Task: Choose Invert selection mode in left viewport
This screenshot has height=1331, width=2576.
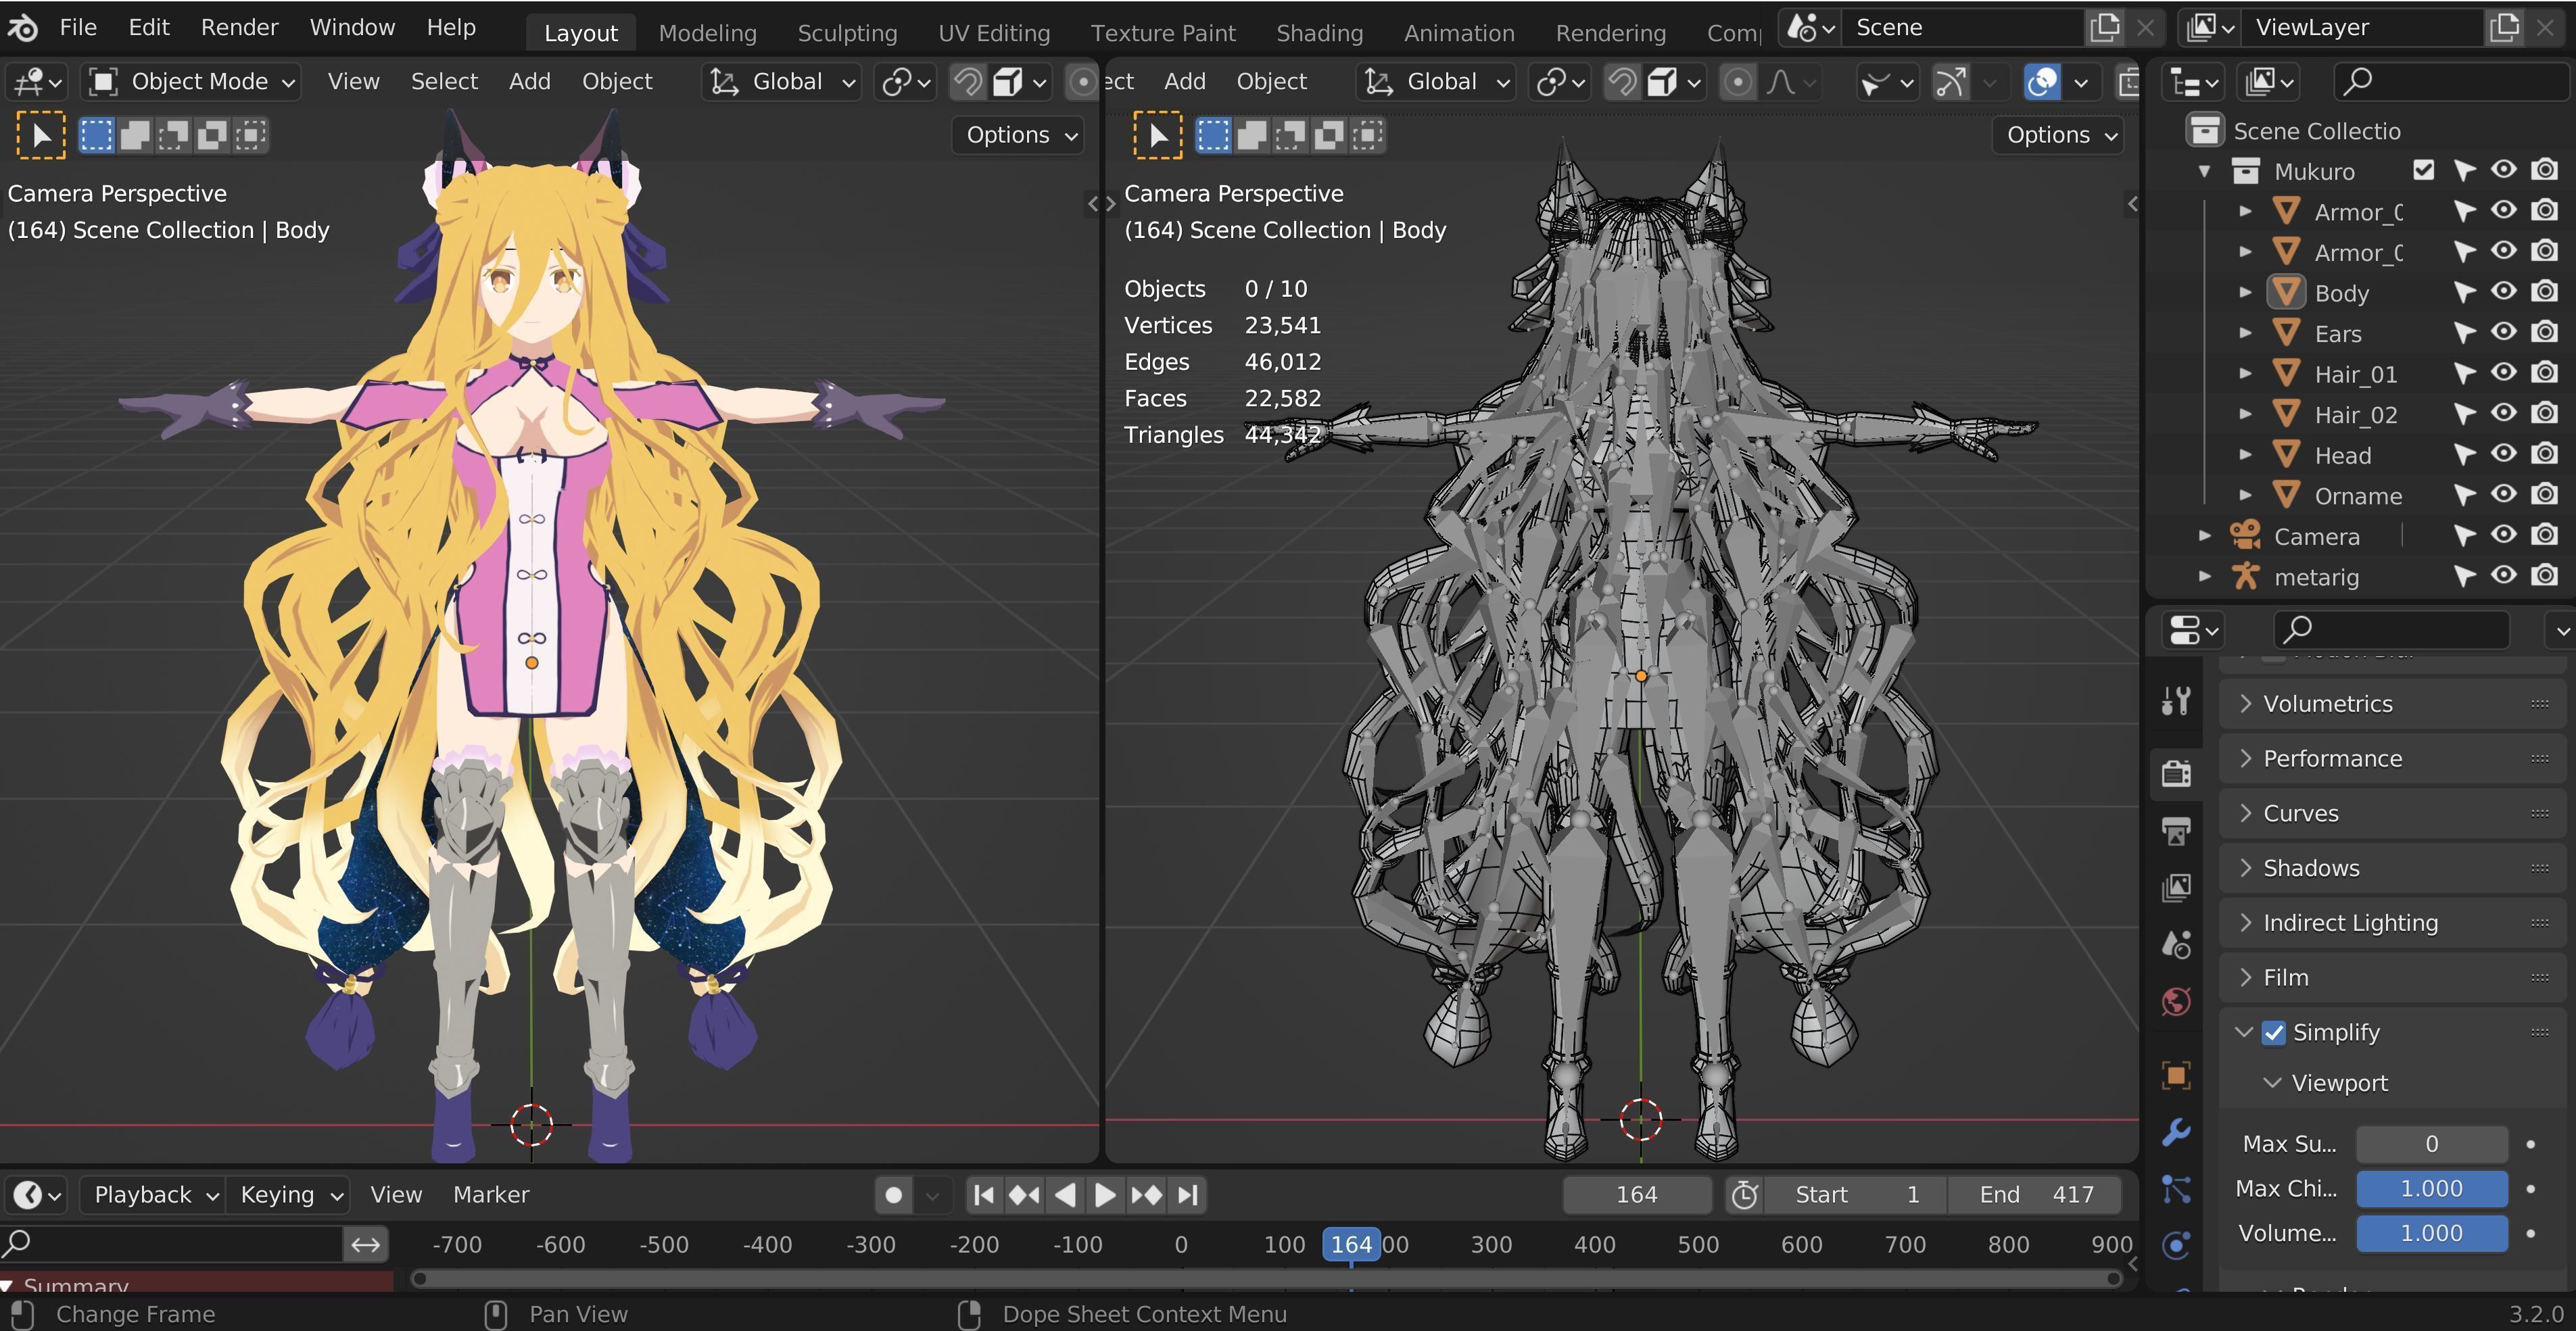Action: pyautogui.click(x=212, y=135)
